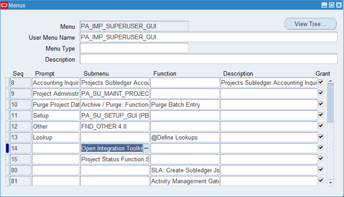
Task: Uncheck the Grant checkbox for Seq 8
Action: click(x=321, y=82)
